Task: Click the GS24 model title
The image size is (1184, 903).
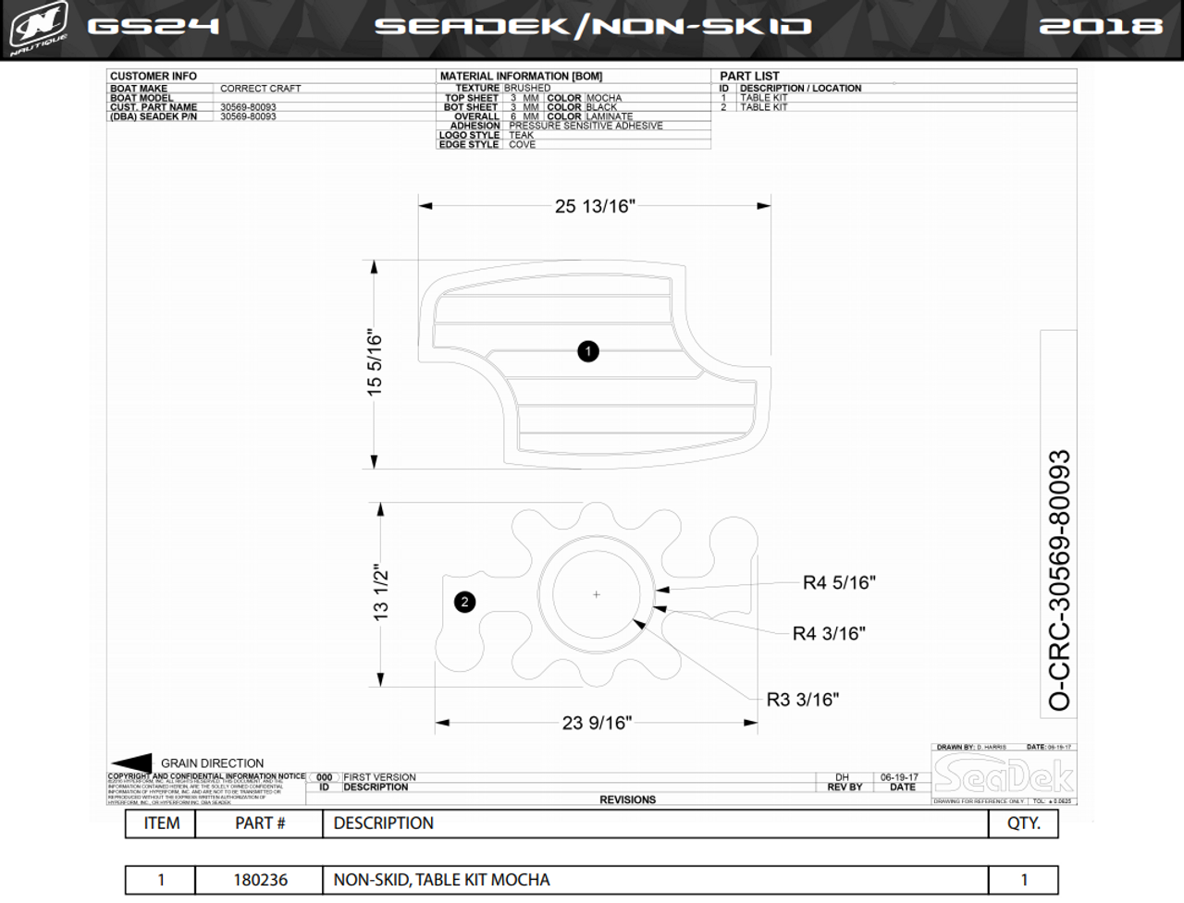Action: [x=154, y=27]
